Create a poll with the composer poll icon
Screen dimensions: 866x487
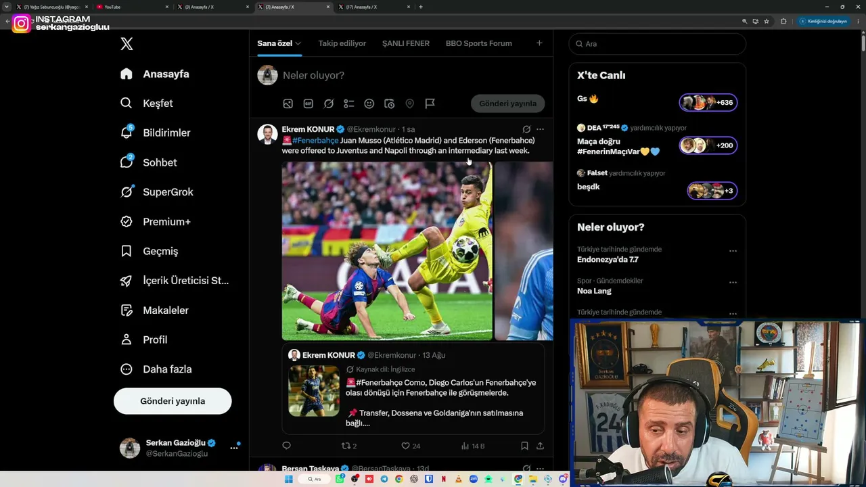coord(349,103)
